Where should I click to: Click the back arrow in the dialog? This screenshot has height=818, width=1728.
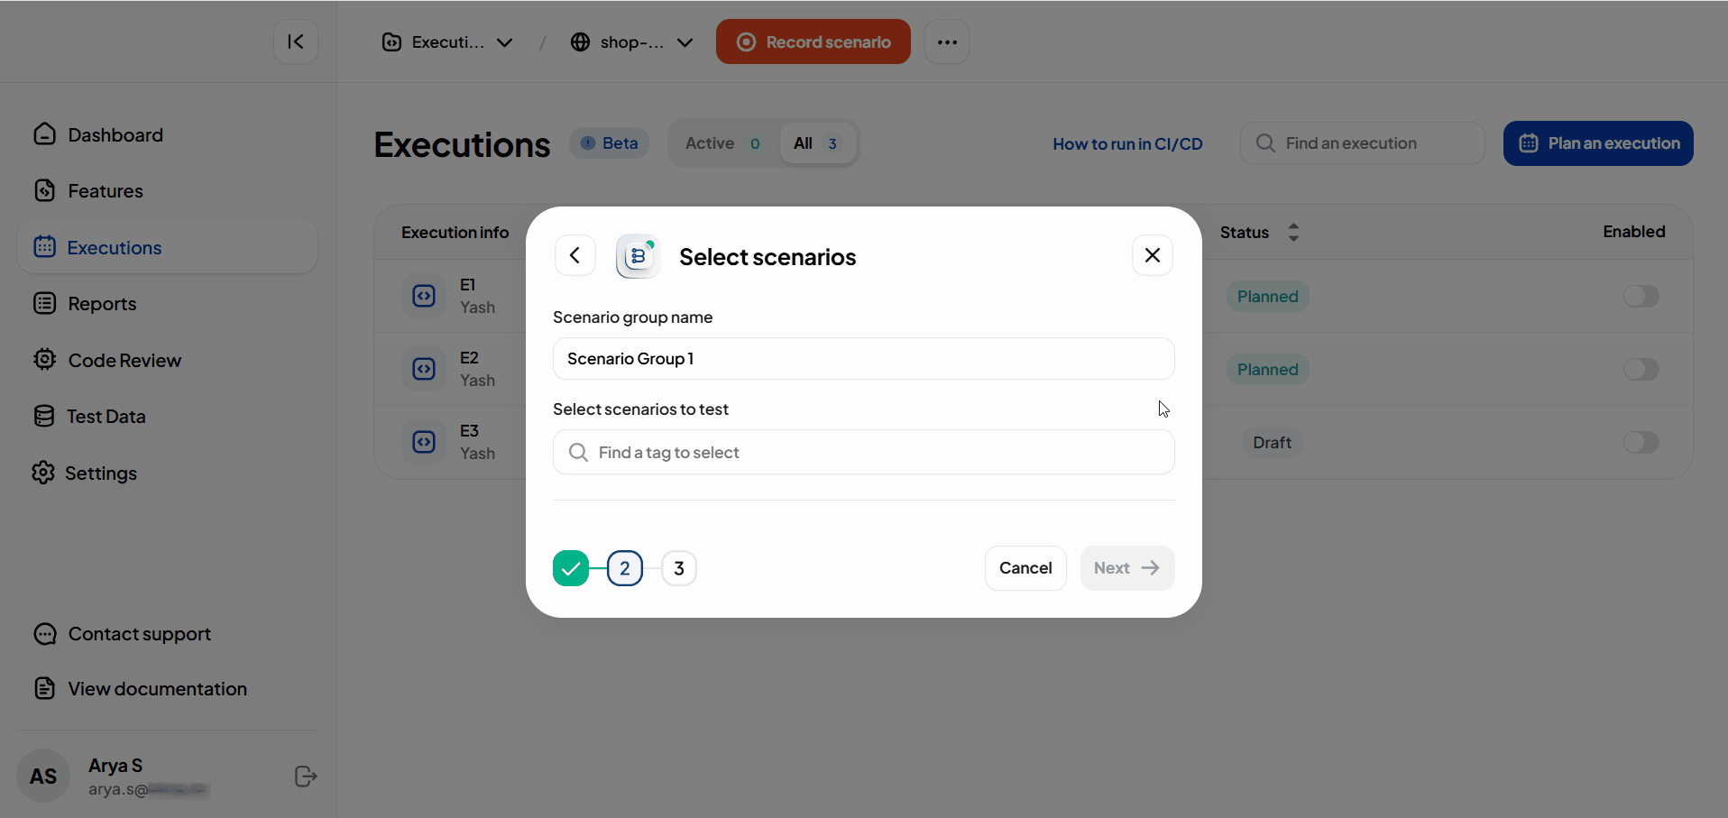(574, 256)
